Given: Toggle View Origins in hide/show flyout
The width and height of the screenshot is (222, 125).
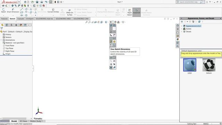Looking at the screenshot, I should 111,35.
